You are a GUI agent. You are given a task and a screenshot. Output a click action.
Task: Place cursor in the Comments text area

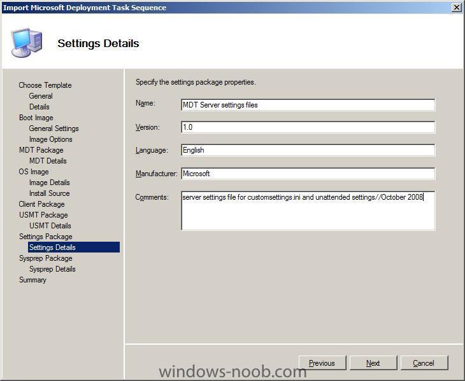[308, 211]
